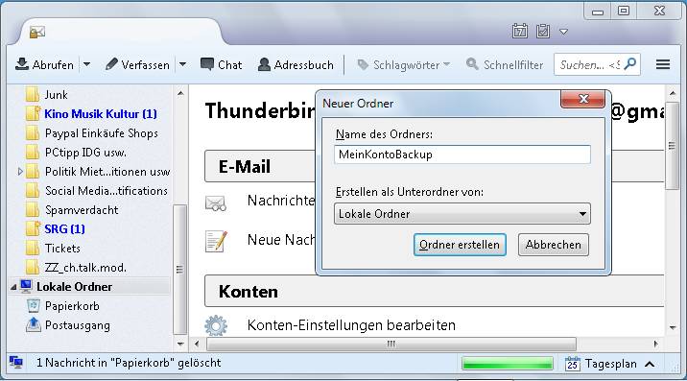Open the Chat toolbar button
687x381 pixels.
point(222,64)
